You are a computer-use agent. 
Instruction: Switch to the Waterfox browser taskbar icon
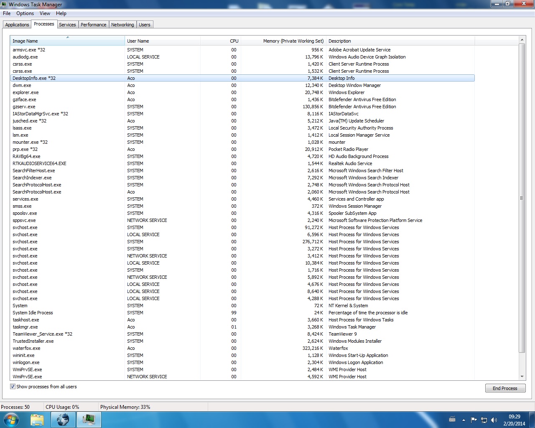63,420
